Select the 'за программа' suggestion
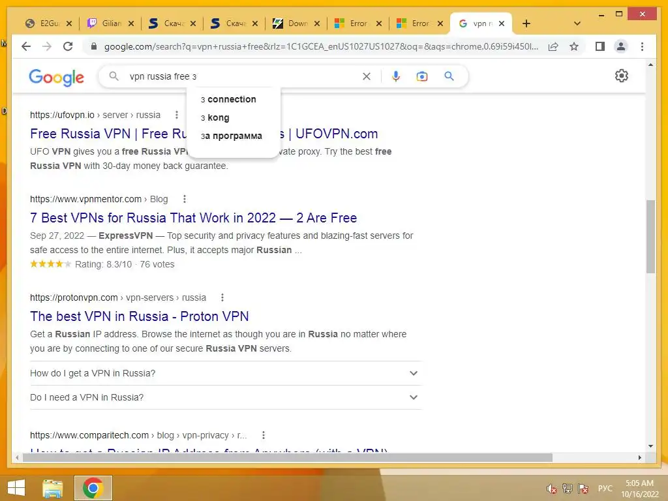668x501 pixels. point(234,136)
